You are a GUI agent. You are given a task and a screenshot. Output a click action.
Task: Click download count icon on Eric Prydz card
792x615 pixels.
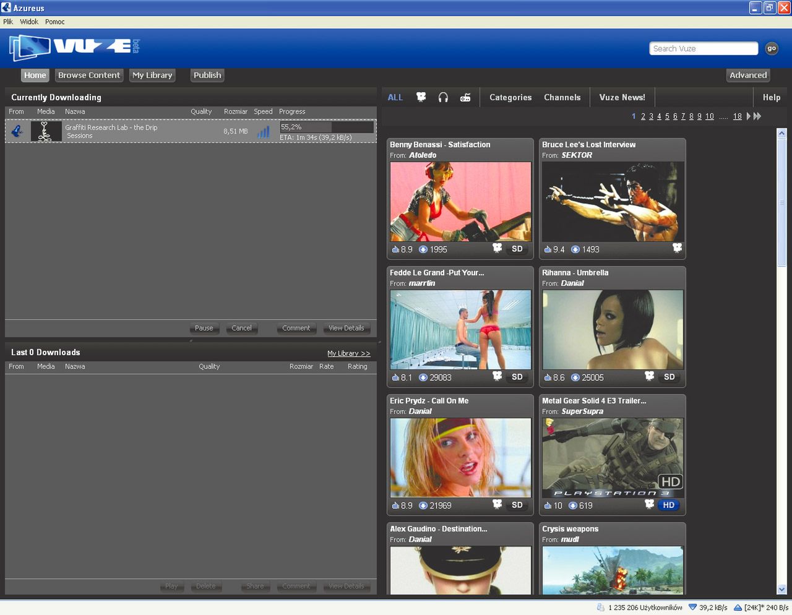(x=423, y=505)
